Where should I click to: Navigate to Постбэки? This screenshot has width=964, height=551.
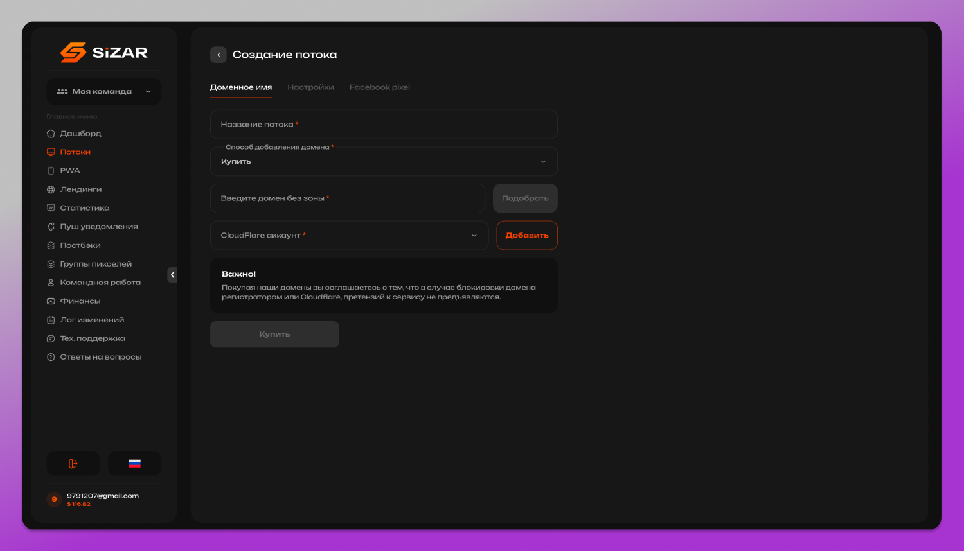(80, 245)
